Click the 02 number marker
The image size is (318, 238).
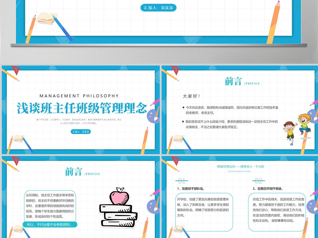pyautogui.click(x=258, y=181)
